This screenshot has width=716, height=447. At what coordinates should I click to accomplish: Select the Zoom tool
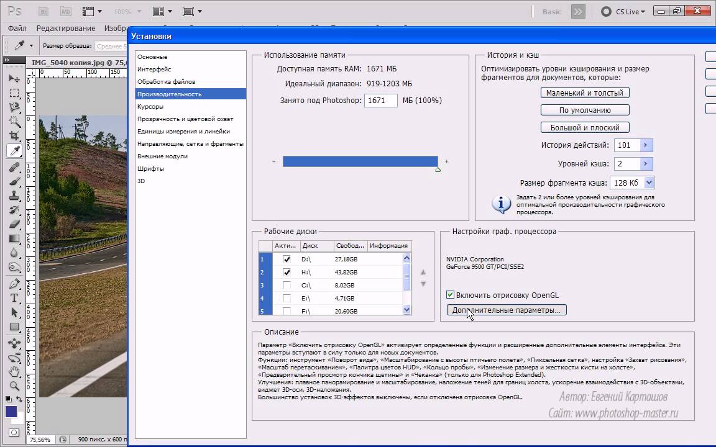[14, 386]
